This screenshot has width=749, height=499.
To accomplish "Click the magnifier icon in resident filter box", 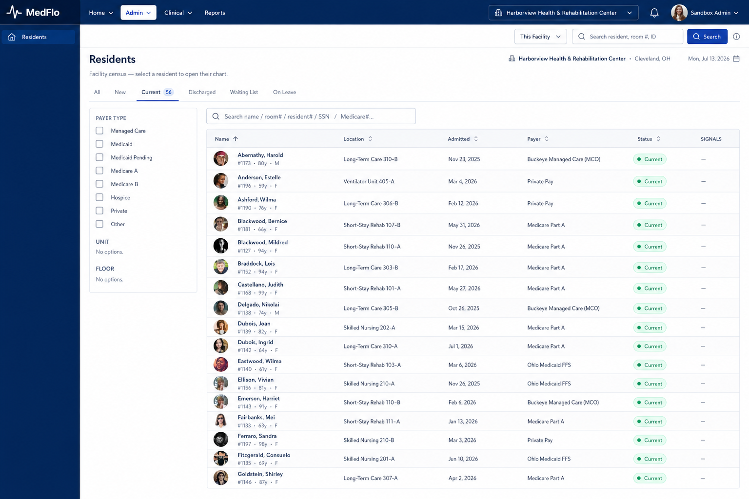I will click(x=216, y=116).
